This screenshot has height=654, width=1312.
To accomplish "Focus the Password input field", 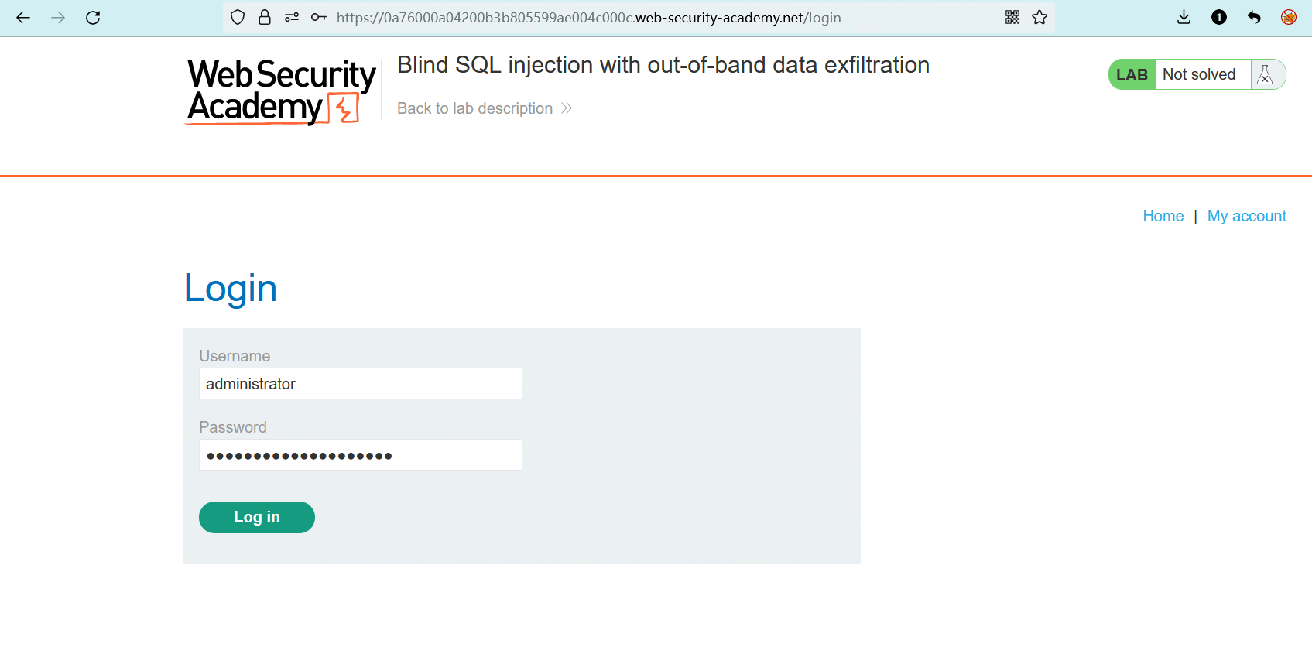I will [360, 455].
